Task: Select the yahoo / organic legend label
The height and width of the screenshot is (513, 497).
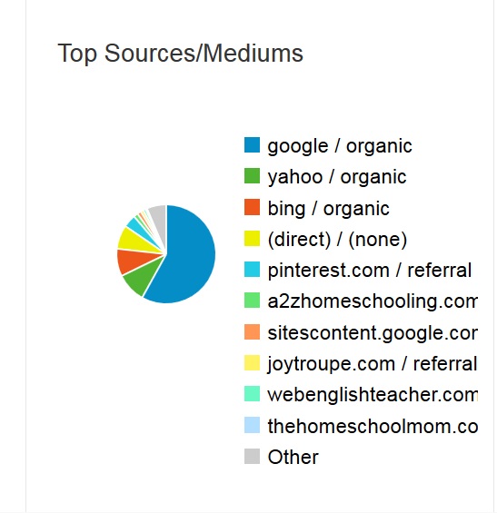Action: click(x=336, y=177)
